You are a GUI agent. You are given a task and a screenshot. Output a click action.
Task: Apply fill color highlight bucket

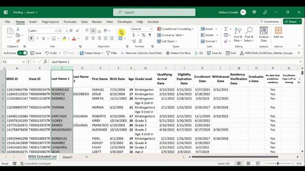coord(64,38)
